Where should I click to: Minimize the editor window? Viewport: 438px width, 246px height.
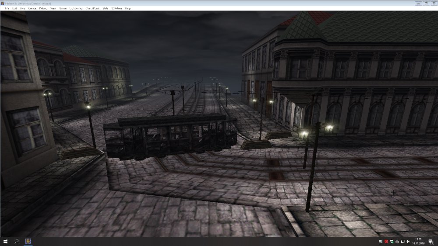pyautogui.click(x=418, y=3)
